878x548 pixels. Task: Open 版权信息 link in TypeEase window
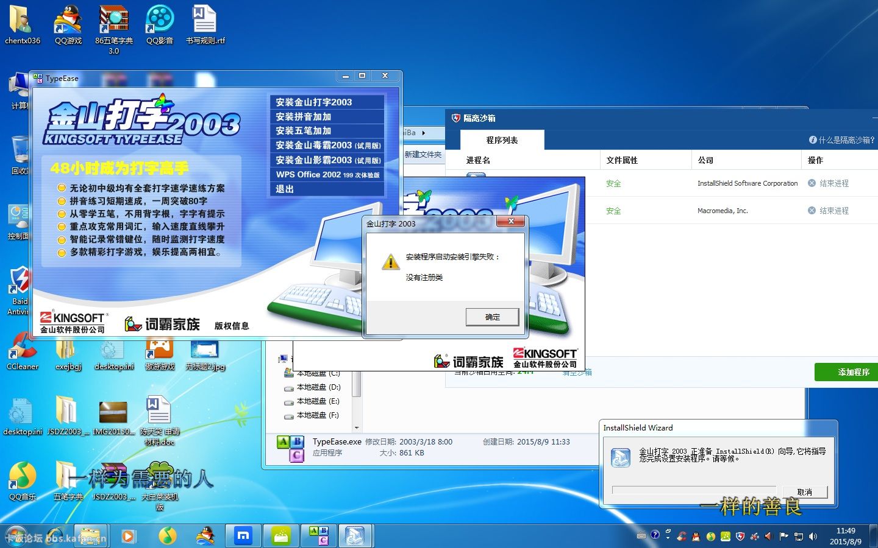click(232, 326)
